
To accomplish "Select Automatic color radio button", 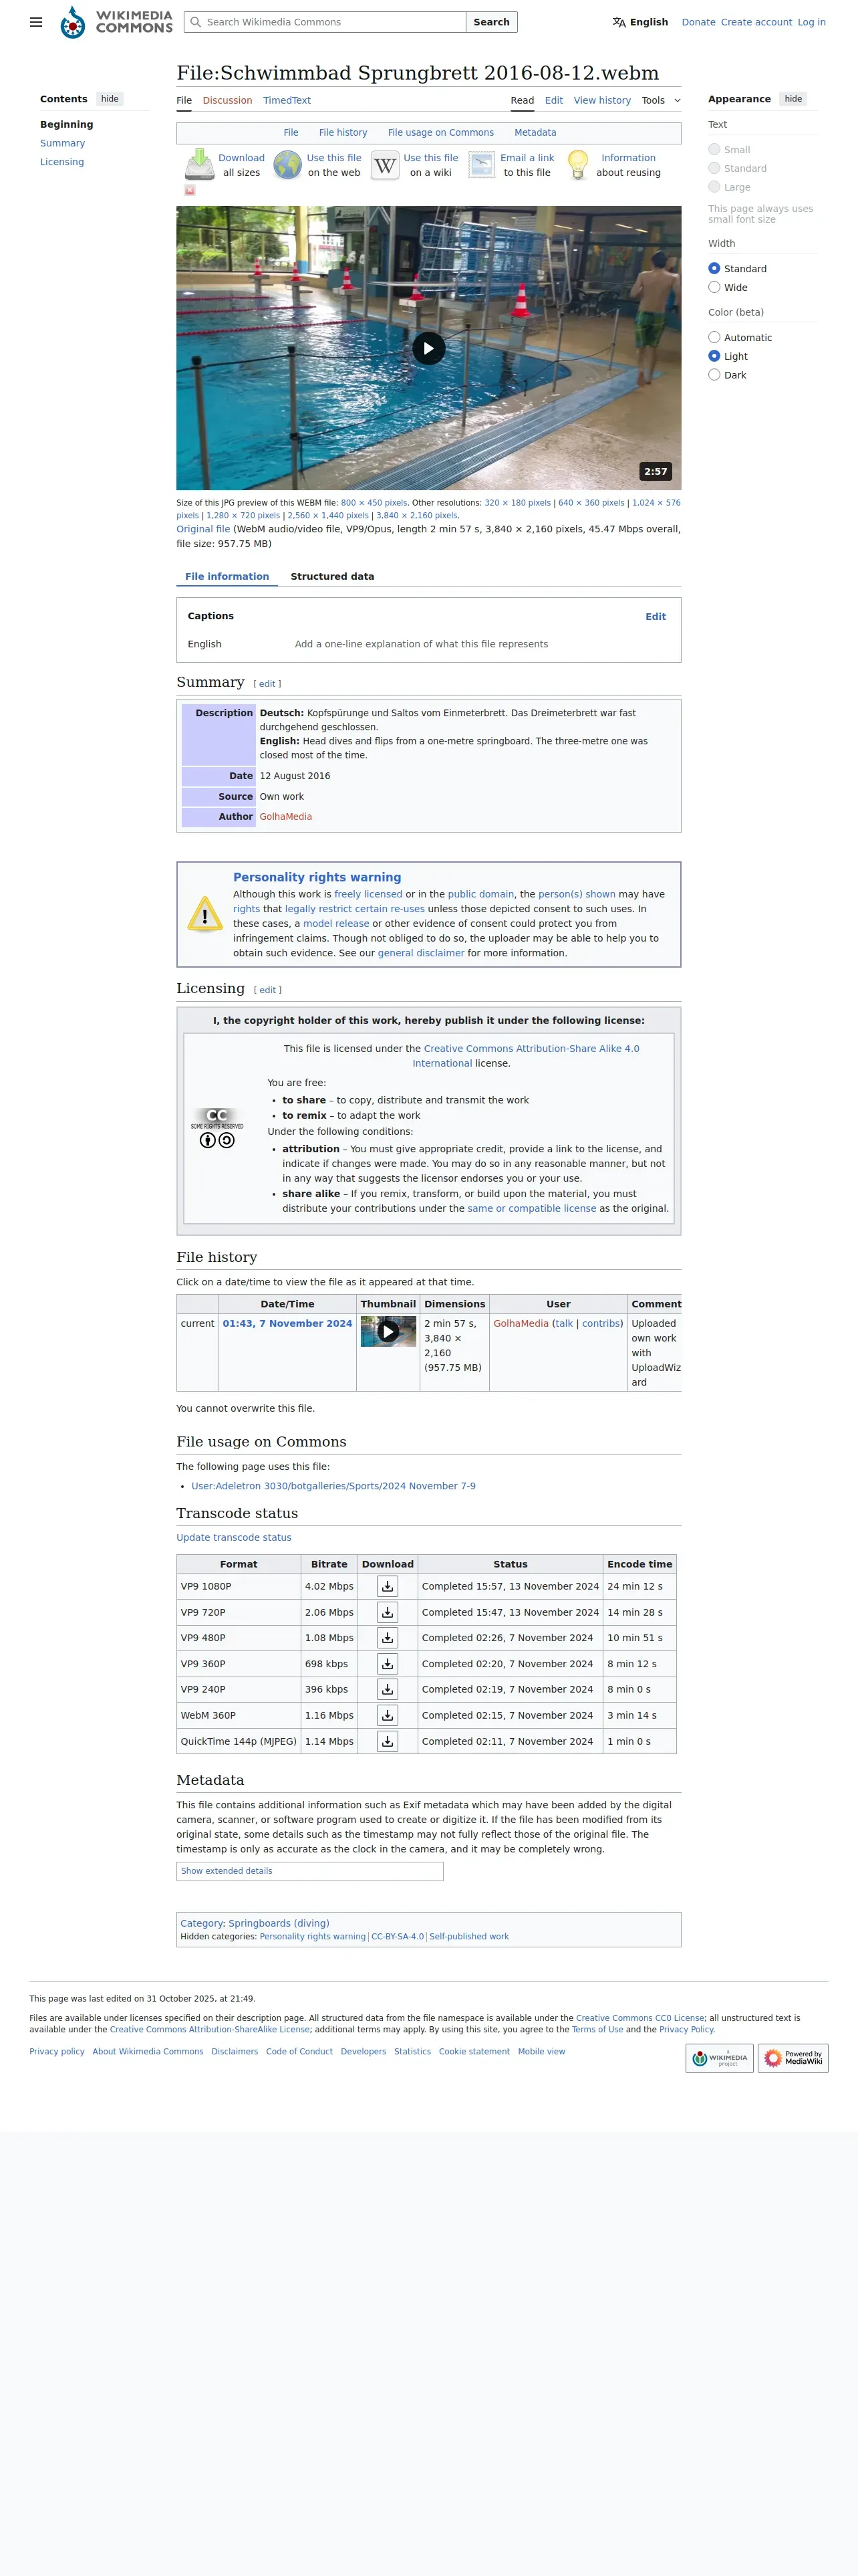I will coord(714,337).
